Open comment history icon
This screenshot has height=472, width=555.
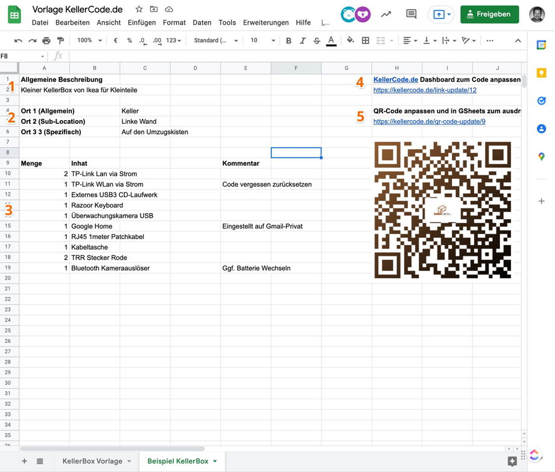[x=411, y=14]
